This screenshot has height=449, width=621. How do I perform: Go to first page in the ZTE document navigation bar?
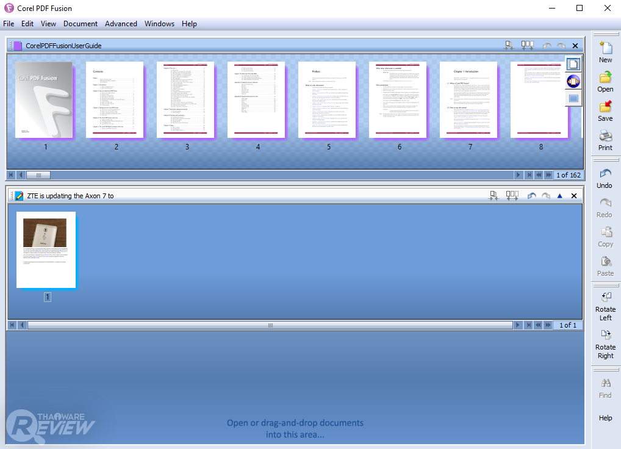tap(12, 325)
